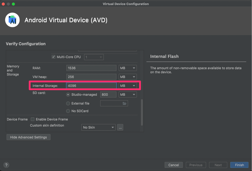Open the No Skin dropdown
Image resolution: width=252 pixels, height=171 pixels.
click(98, 127)
